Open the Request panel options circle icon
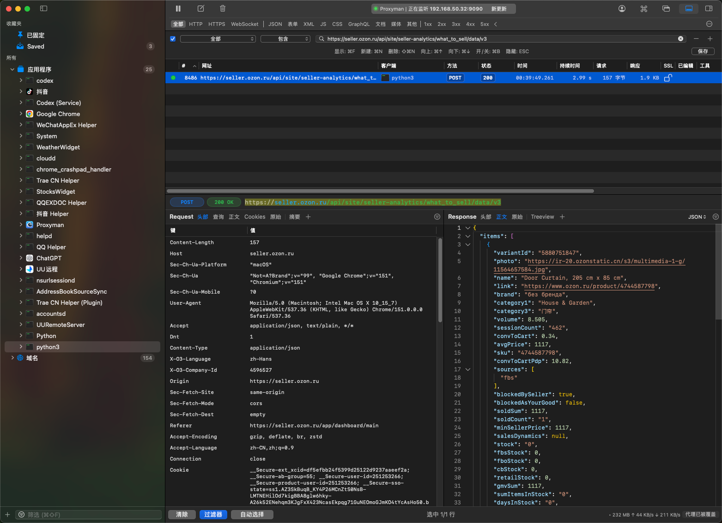The image size is (722, 523). click(437, 217)
